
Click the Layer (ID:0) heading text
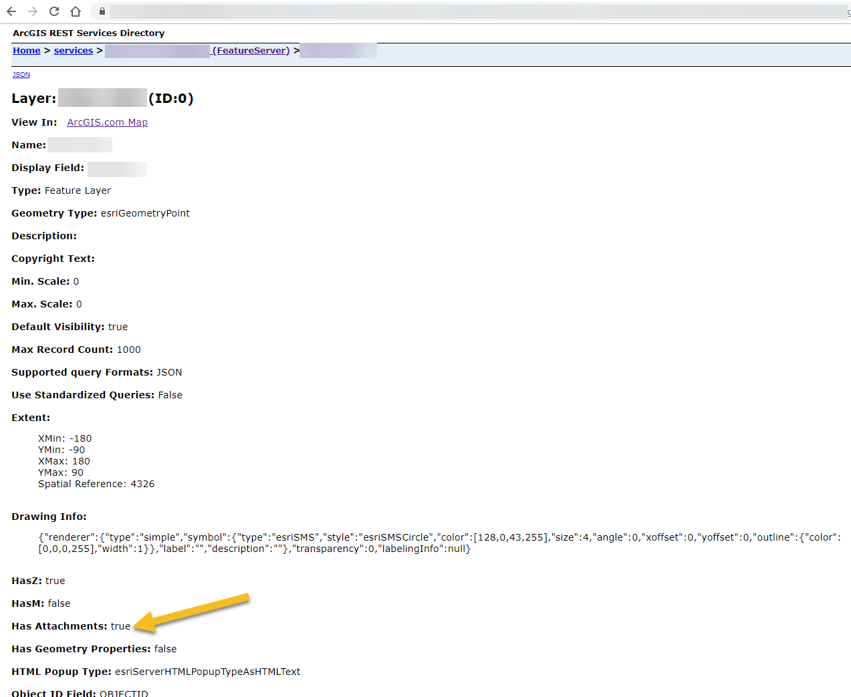[102, 98]
